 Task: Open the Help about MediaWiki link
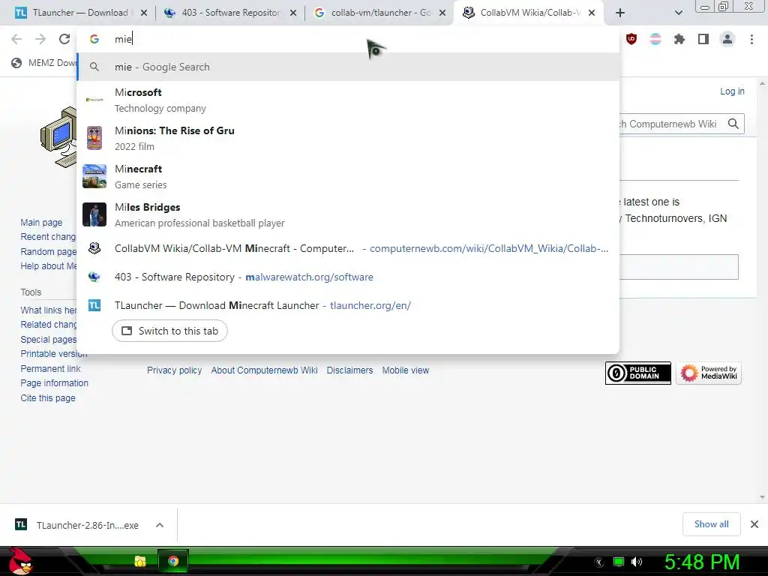point(49,266)
